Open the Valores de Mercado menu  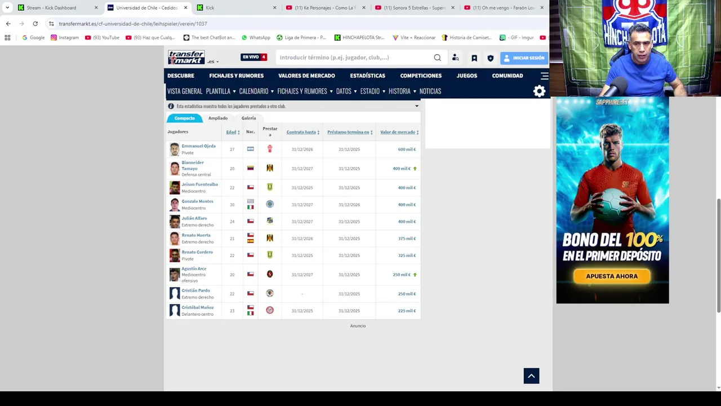(306, 76)
